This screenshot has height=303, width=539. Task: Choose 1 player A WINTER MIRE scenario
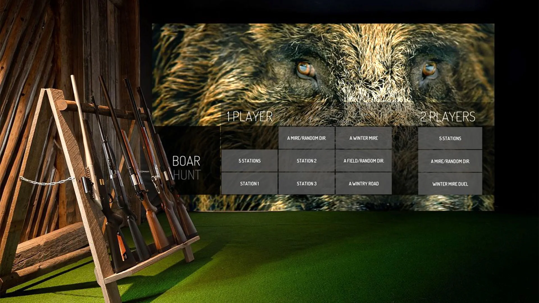(364, 138)
